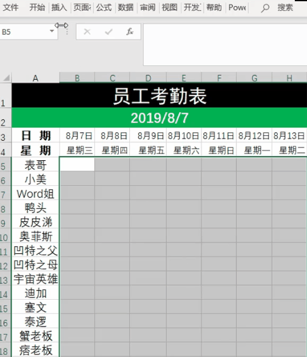Viewport: 307px width, 357px height.
Task: Select the 8月13日 cell
Action: (289, 135)
